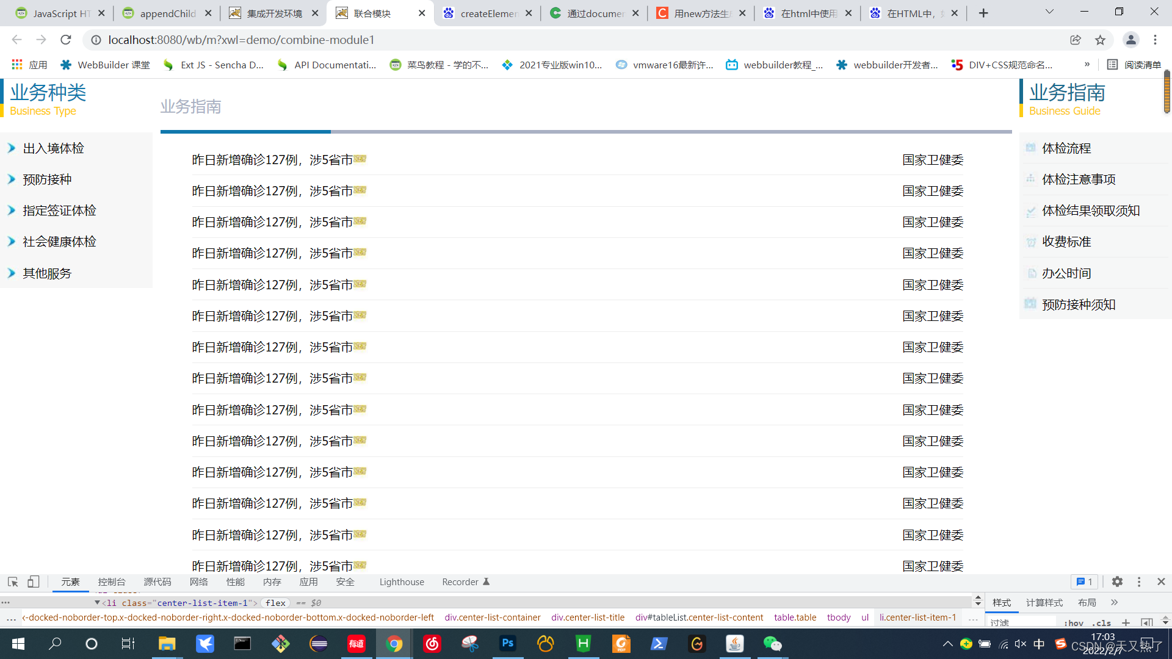Open WeChat from the taskbar
Image resolution: width=1172 pixels, height=659 pixels.
pyautogui.click(x=772, y=644)
